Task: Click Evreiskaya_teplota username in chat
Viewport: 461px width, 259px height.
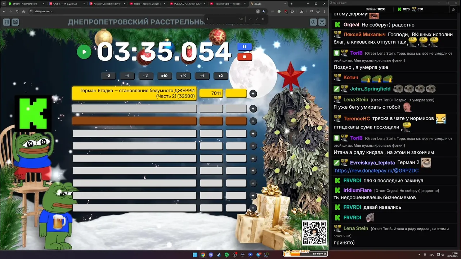Action: 372,163
